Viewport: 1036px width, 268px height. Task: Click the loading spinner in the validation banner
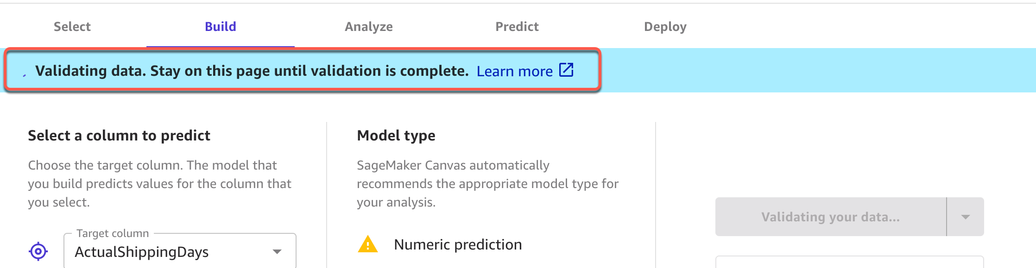[25, 74]
